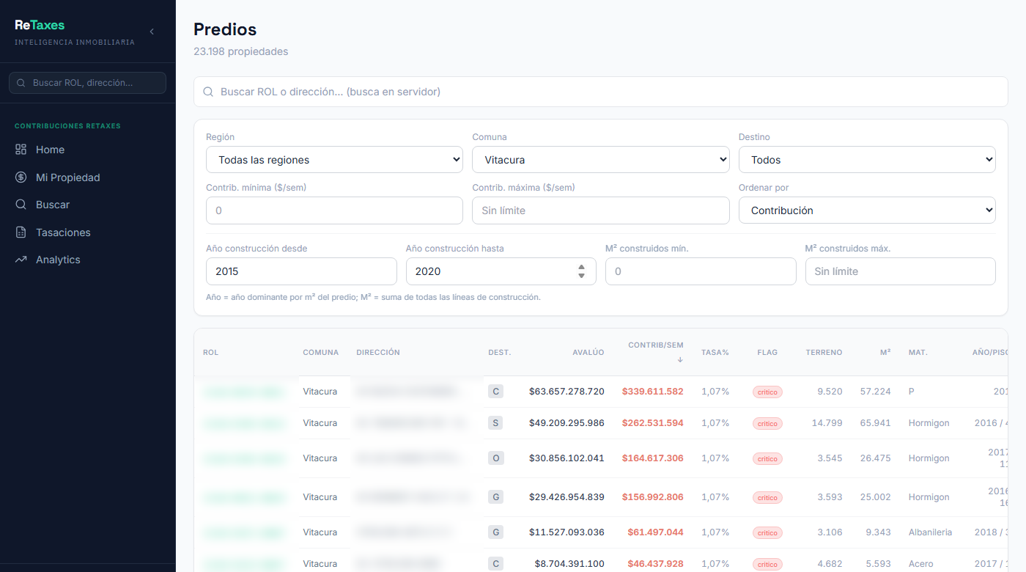Click the Mi Propiedad dollar icon
Image resolution: width=1026 pixels, height=572 pixels.
point(21,177)
